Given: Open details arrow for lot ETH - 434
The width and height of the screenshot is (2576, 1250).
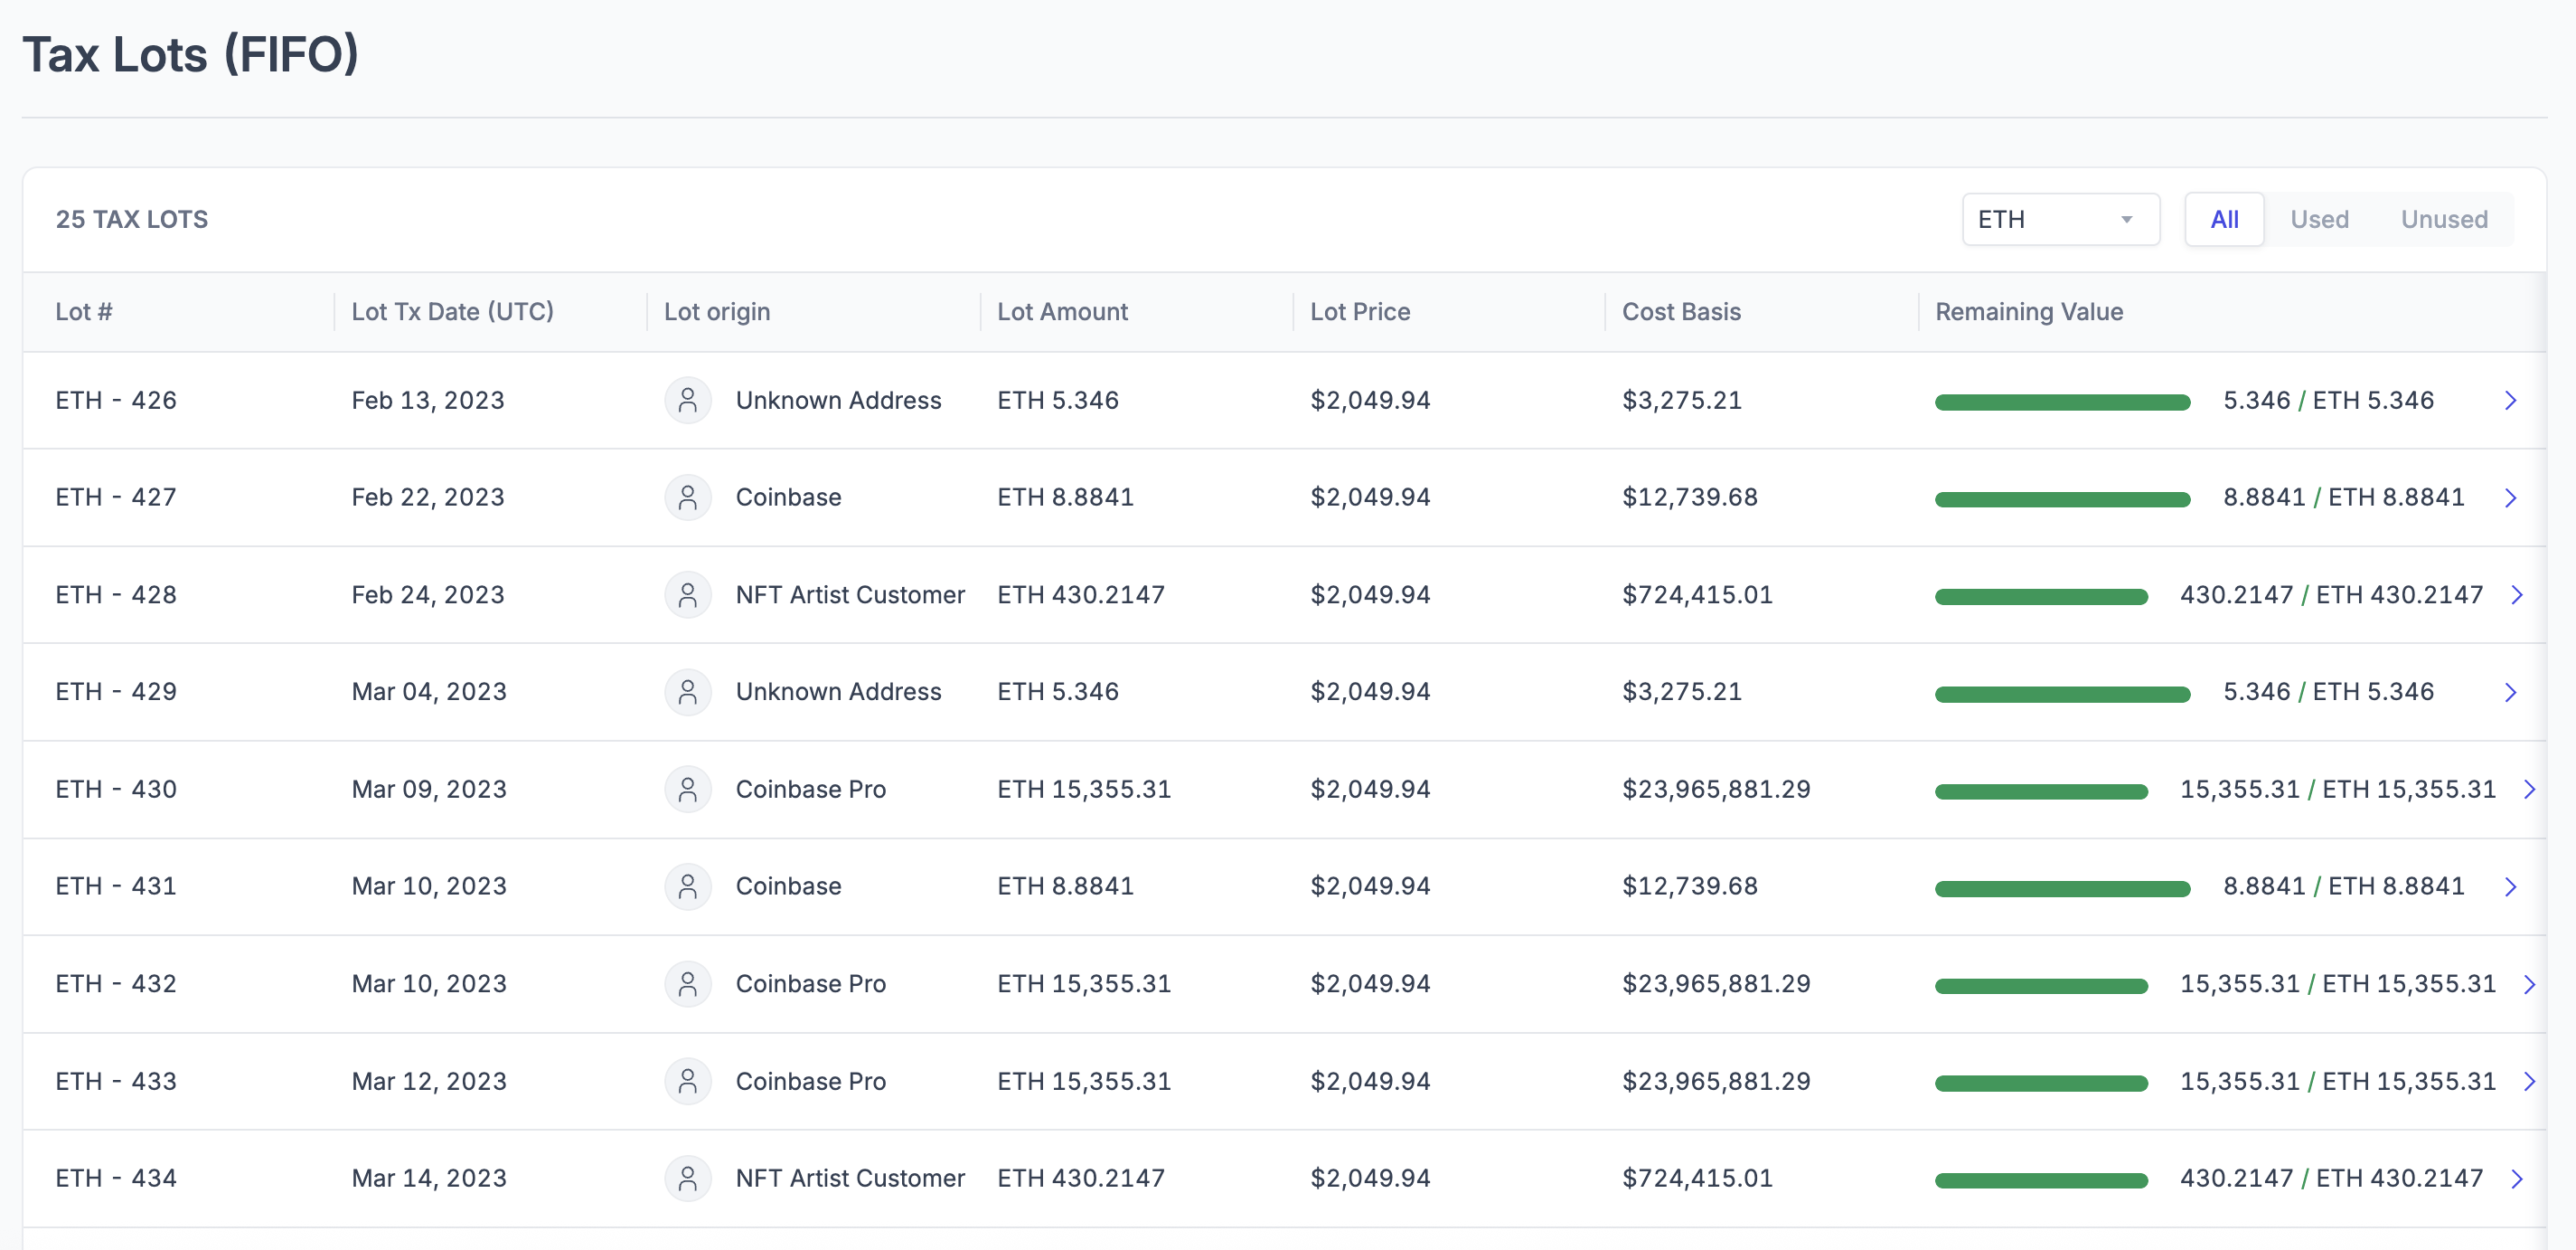Looking at the screenshot, I should (2517, 1179).
